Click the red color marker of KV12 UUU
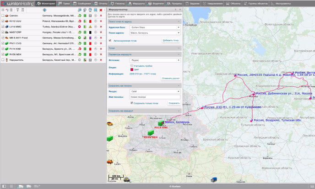Viewport: 315px width, 189px height. (90, 21)
